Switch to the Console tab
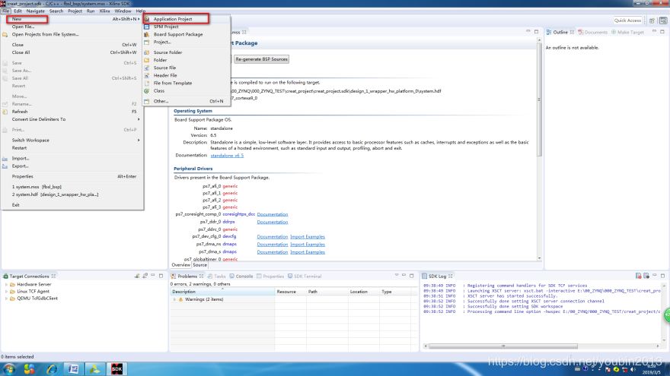The height and width of the screenshot is (376, 670). pos(241,276)
